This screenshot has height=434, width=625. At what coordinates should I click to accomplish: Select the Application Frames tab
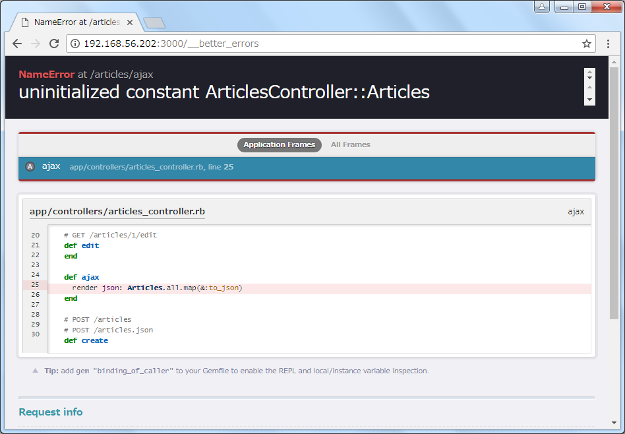(x=279, y=144)
